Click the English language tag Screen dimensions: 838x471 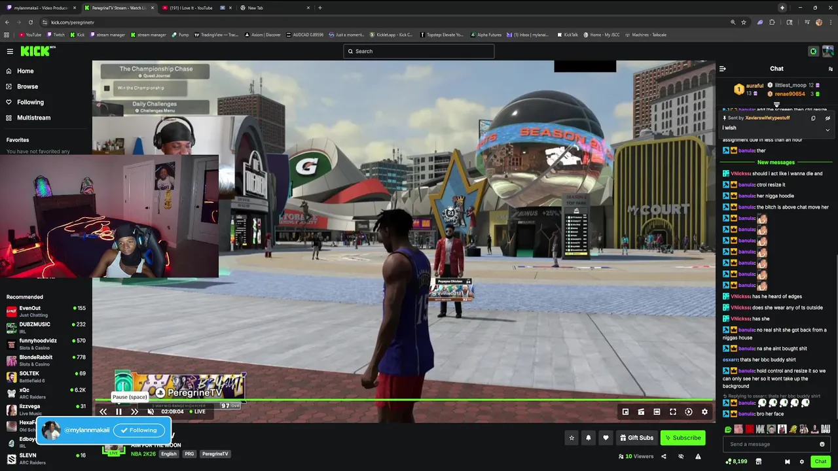[x=169, y=454]
